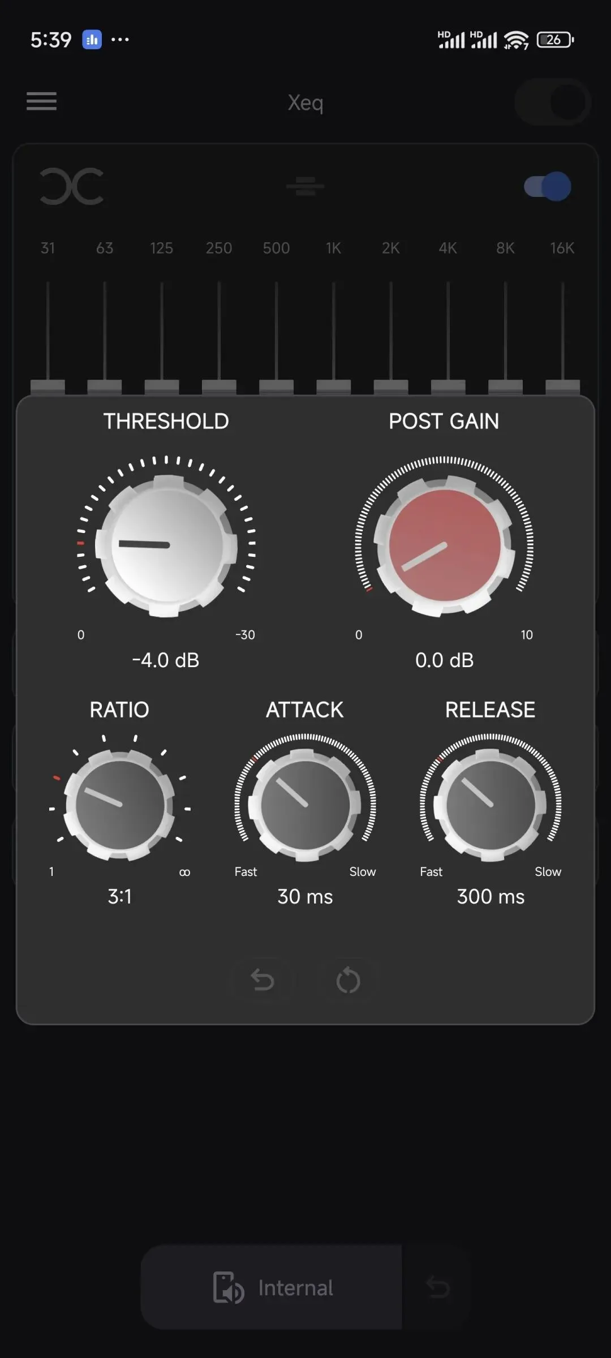The width and height of the screenshot is (611, 1358).
Task: Toggle the main Xeq power switch
Action: (x=553, y=102)
